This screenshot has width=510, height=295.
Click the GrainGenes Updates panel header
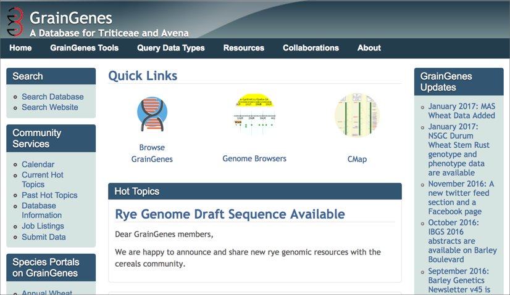459,82
